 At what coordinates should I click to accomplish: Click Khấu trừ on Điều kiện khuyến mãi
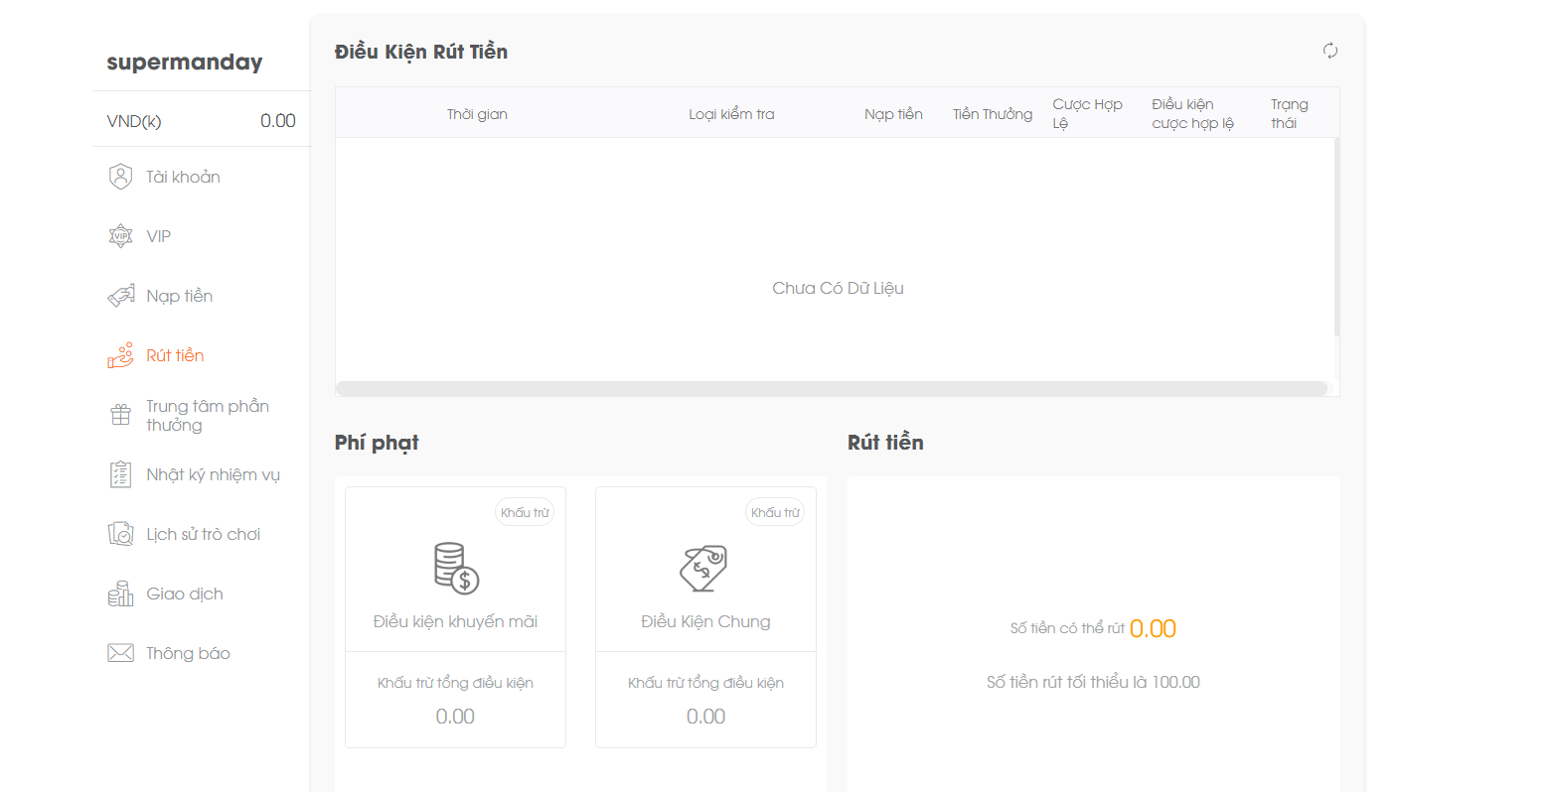(x=525, y=512)
